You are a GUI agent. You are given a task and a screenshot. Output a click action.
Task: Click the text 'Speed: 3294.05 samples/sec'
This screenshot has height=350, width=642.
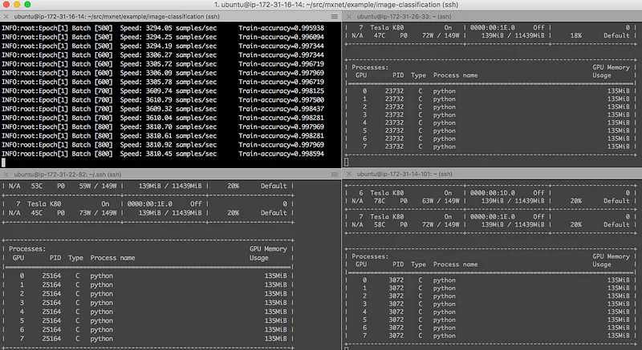(x=169, y=28)
